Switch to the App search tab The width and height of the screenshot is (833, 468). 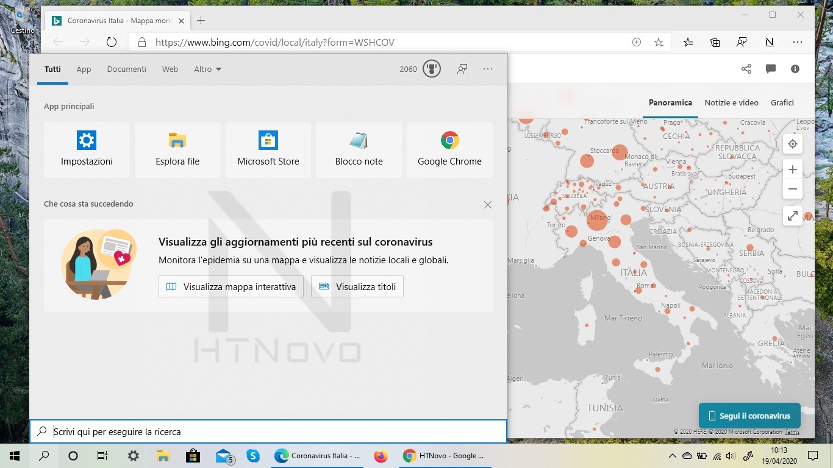click(84, 69)
